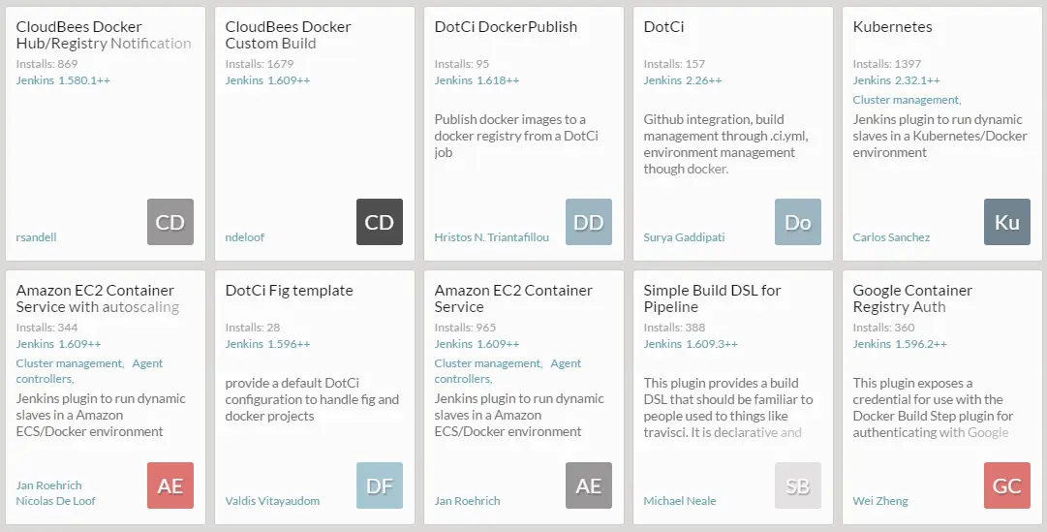Viewport: 1047px width, 532px height.
Task: Open CloudBees Docker Custom Build plugin
Action: [x=289, y=35]
